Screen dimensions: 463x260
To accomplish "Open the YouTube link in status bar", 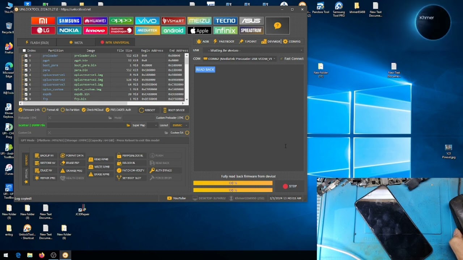I will click(x=177, y=198).
